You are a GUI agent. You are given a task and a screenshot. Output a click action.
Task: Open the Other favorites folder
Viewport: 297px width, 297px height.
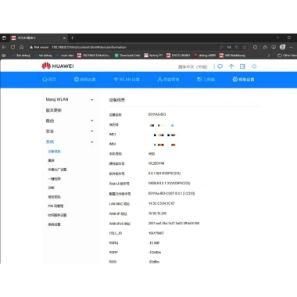tap(287, 55)
